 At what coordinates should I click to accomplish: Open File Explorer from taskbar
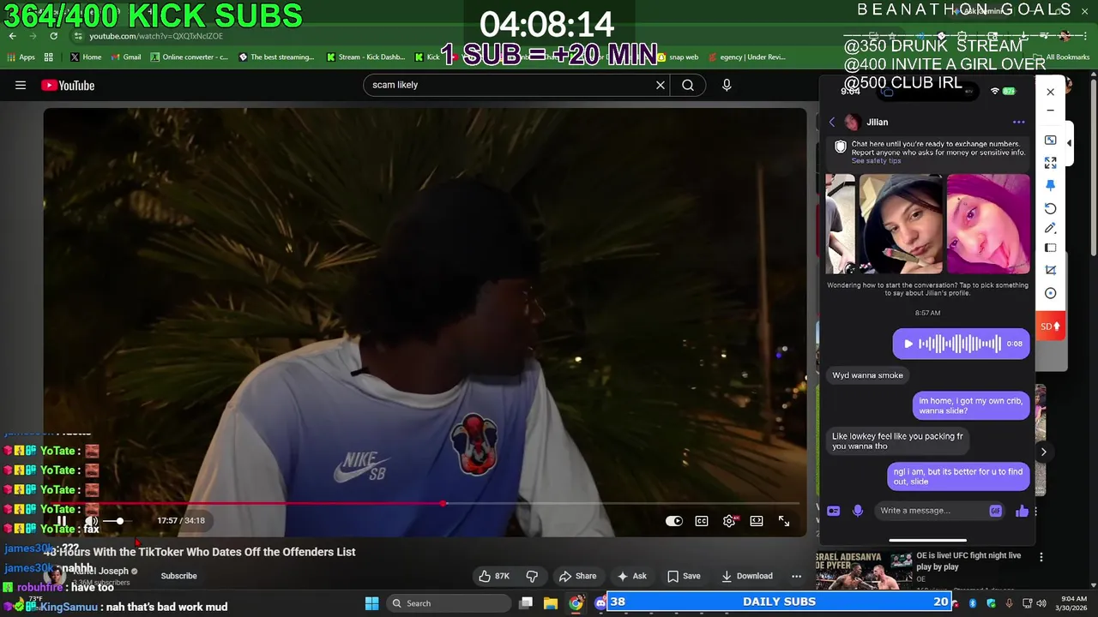[551, 603]
